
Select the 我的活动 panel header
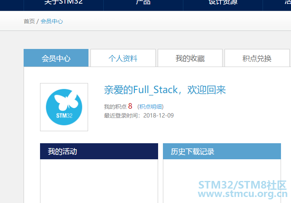click(x=99, y=151)
